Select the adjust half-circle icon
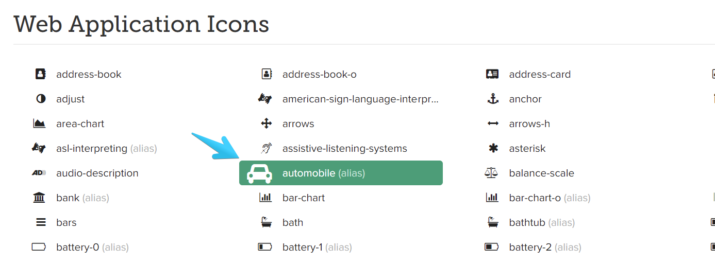Viewport: 715px width, 265px height. coord(41,99)
